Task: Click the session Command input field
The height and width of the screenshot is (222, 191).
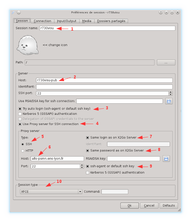Action: (115, 191)
